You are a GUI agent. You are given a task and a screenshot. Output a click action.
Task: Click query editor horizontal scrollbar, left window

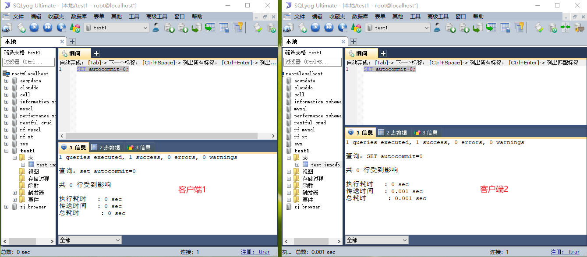167,136
